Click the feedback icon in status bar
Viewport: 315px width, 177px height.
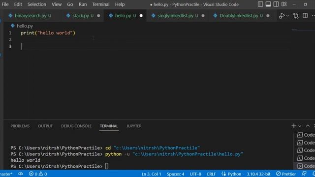tap(304, 174)
